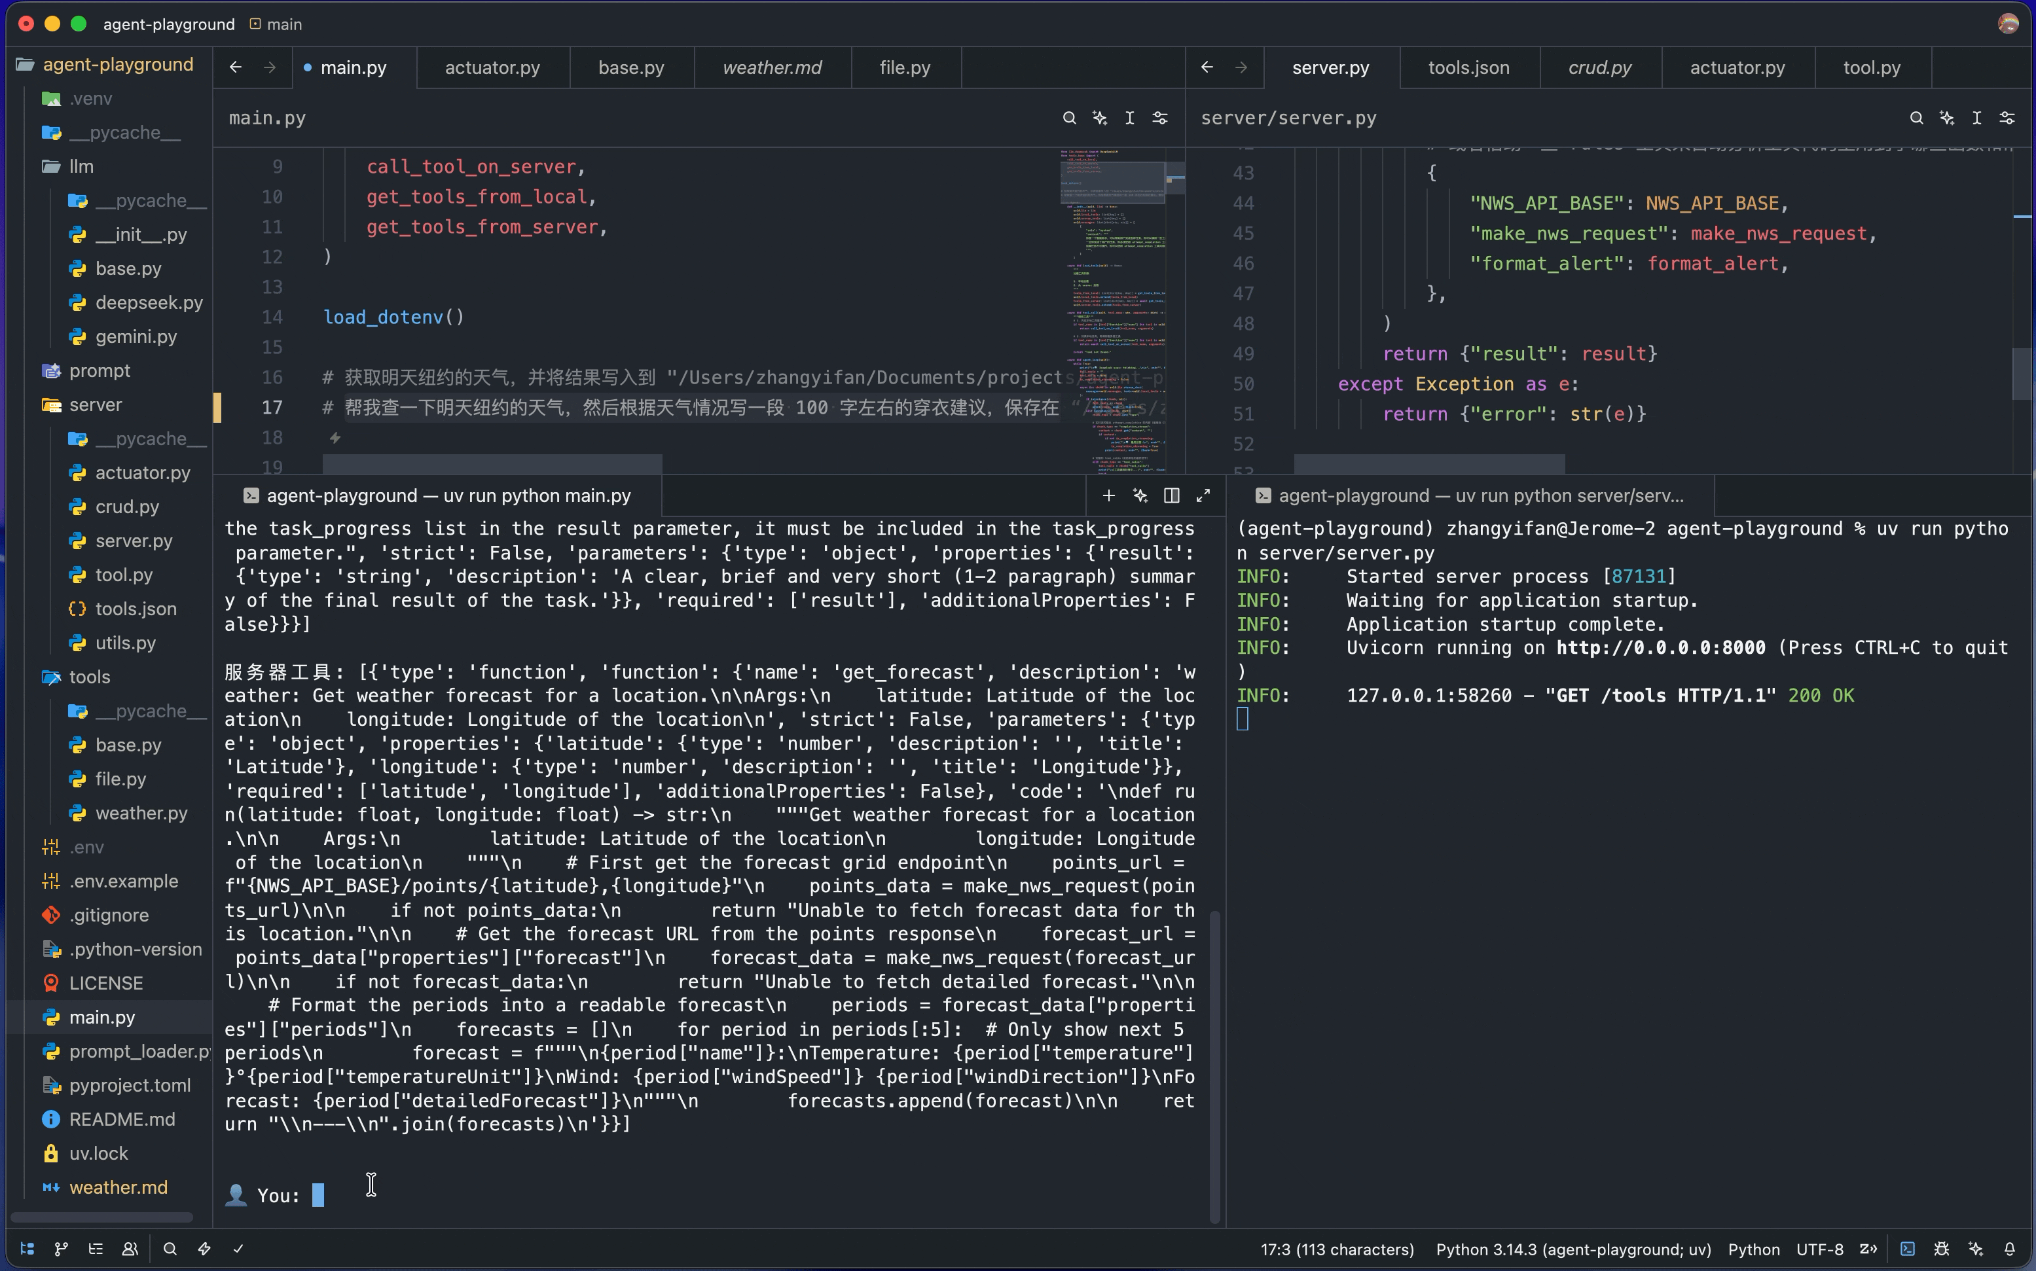
Task: Toggle the terminal panel icon in status bar
Action: point(1908,1249)
